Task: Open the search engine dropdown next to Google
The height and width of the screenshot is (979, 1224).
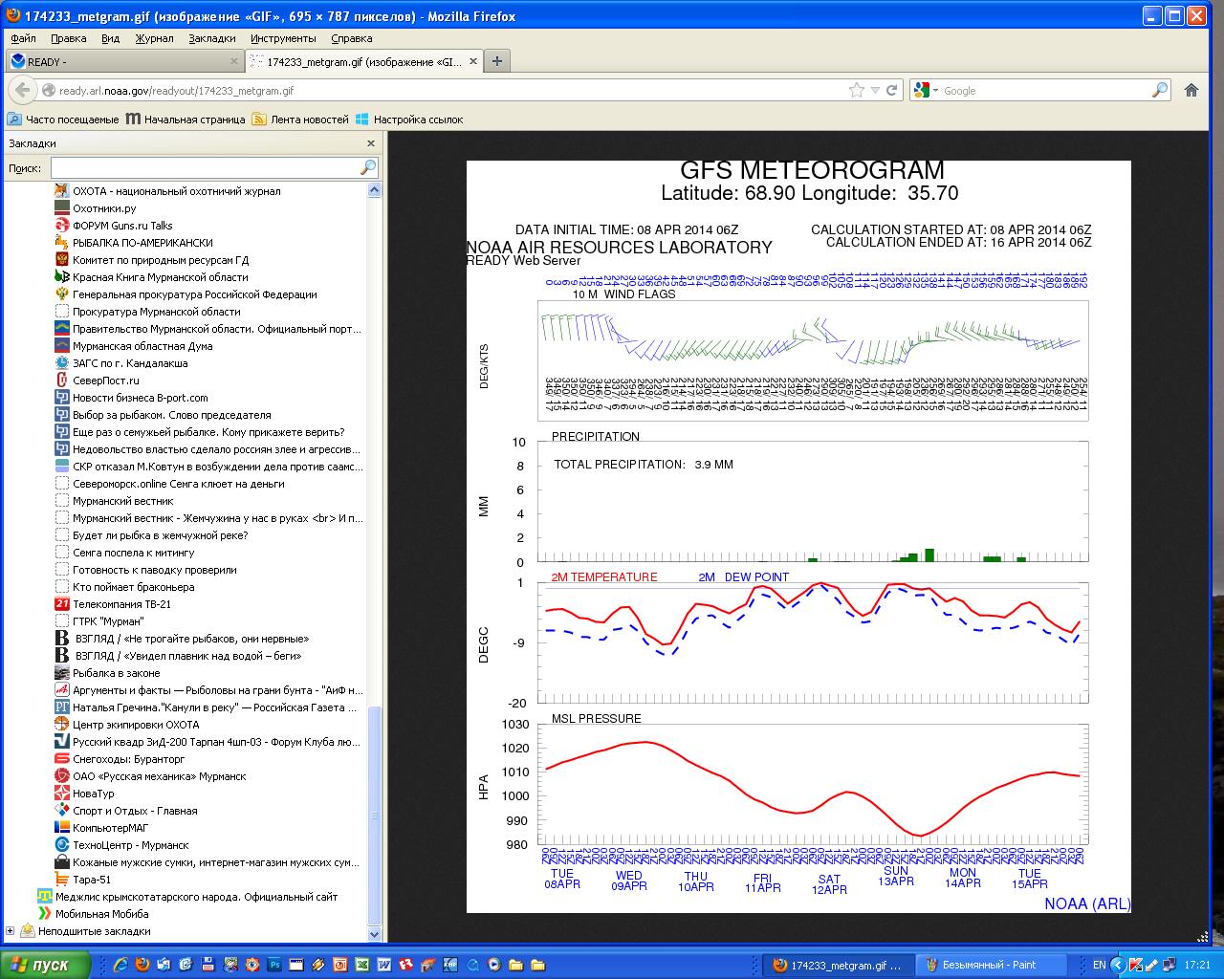Action: (934, 91)
